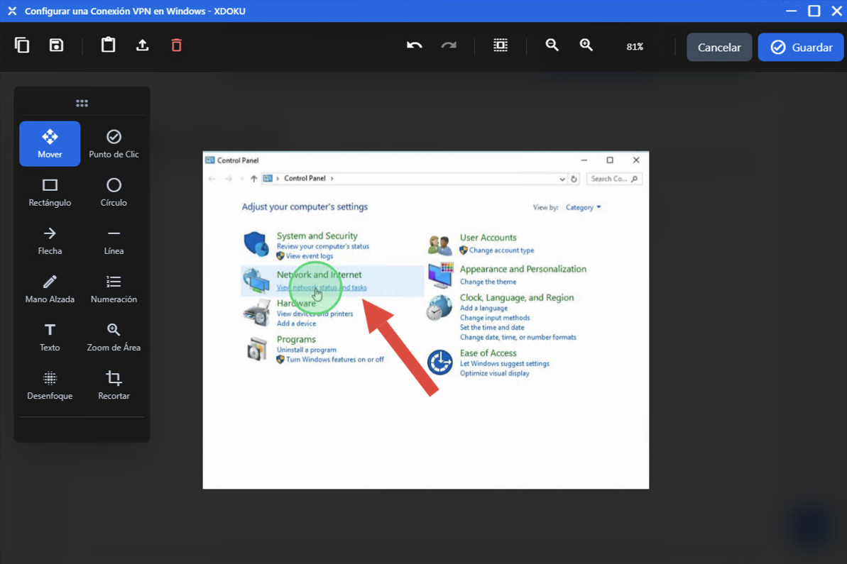Click the floppy disk save icon
Image resolution: width=847 pixels, height=564 pixels.
point(56,45)
